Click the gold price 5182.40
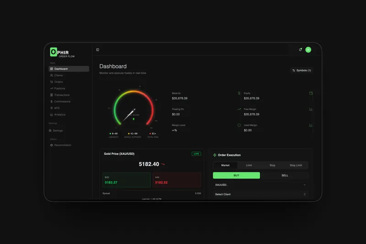This screenshot has height=244, width=366. pos(149,164)
